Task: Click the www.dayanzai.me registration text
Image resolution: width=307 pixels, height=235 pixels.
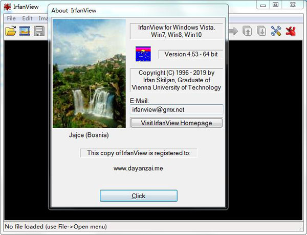Action: [x=138, y=169]
